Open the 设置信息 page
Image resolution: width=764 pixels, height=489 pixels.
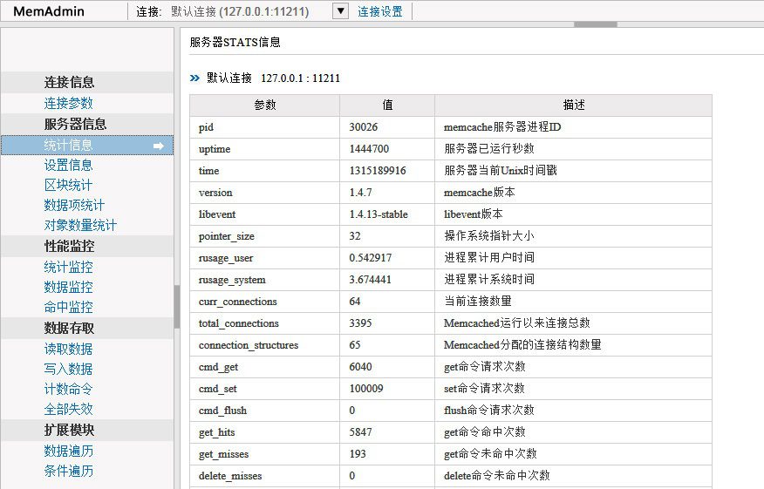[69, 165]
